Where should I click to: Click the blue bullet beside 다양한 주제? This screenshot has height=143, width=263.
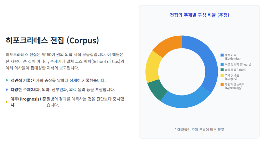pyautogui.click(x=7, y=90)
